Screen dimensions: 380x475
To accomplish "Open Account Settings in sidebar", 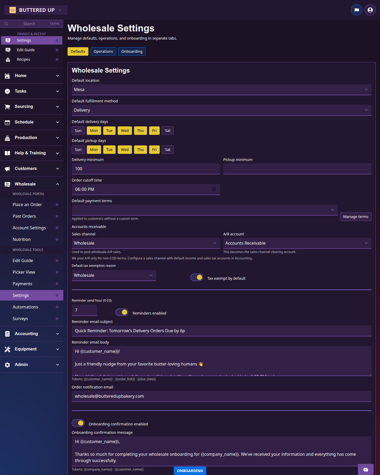I will pyautogui.click(x=29, y=228).
